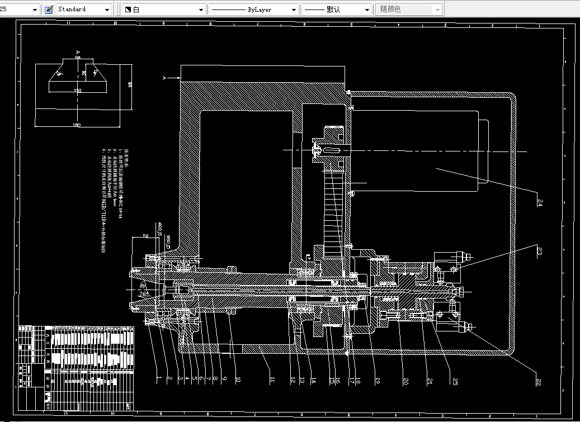
Task: Select the 96 height dimension text
Action: tap(130, 84)
